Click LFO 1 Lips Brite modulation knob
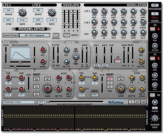The height and width of the screenshot is (134, 163). pyautogui.click(x=133, y=11)
